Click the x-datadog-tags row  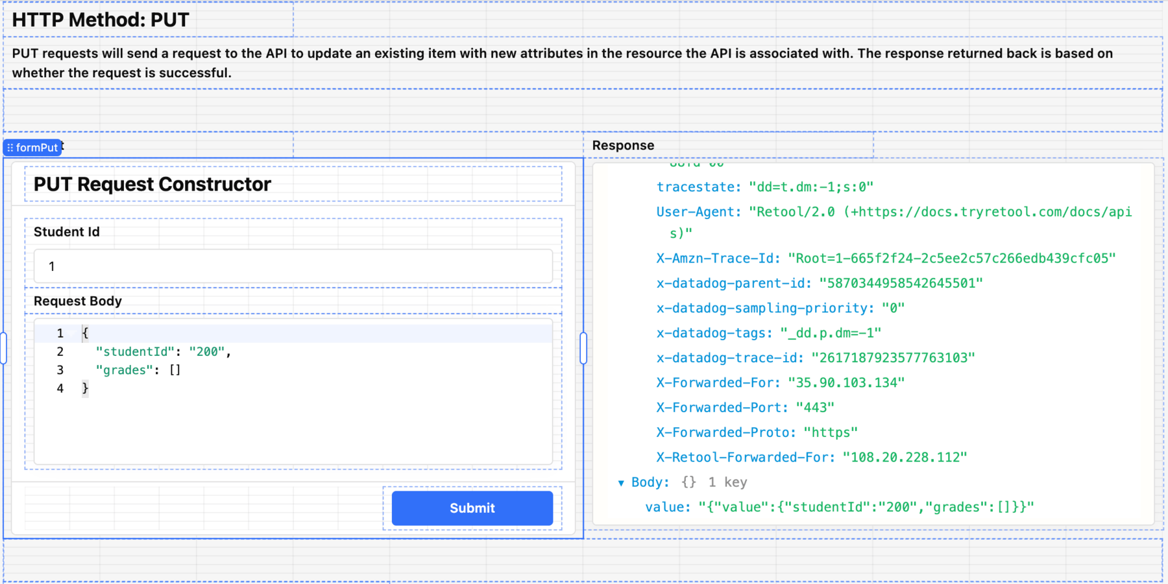pyautogui.click(x=769, y=333)
